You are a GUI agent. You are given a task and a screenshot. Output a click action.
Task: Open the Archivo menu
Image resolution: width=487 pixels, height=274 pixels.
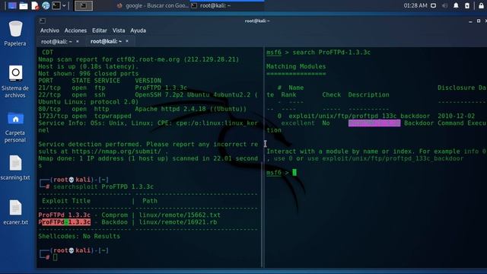point(49,30)
